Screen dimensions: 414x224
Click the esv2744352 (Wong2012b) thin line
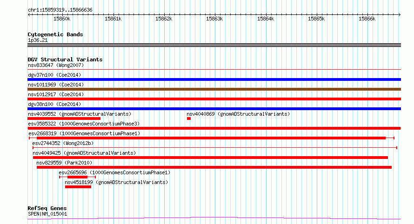point(214,148)
